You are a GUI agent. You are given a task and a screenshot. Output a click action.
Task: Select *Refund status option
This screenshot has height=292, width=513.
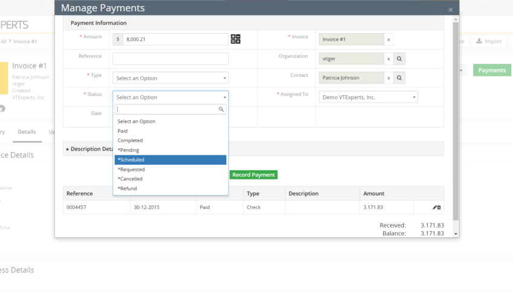coord(170,188)
